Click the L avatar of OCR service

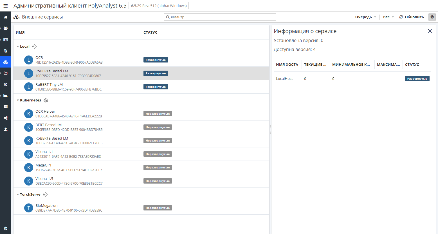coord(29,60)
